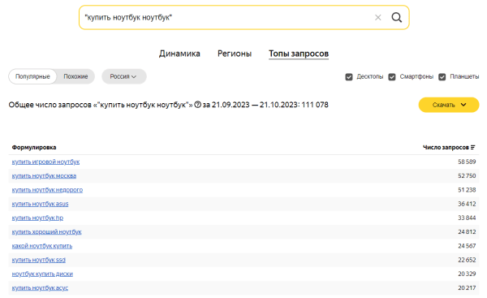Select the Популярные toggle option
The width and height of the screenshot is (487, 298).
32,76
